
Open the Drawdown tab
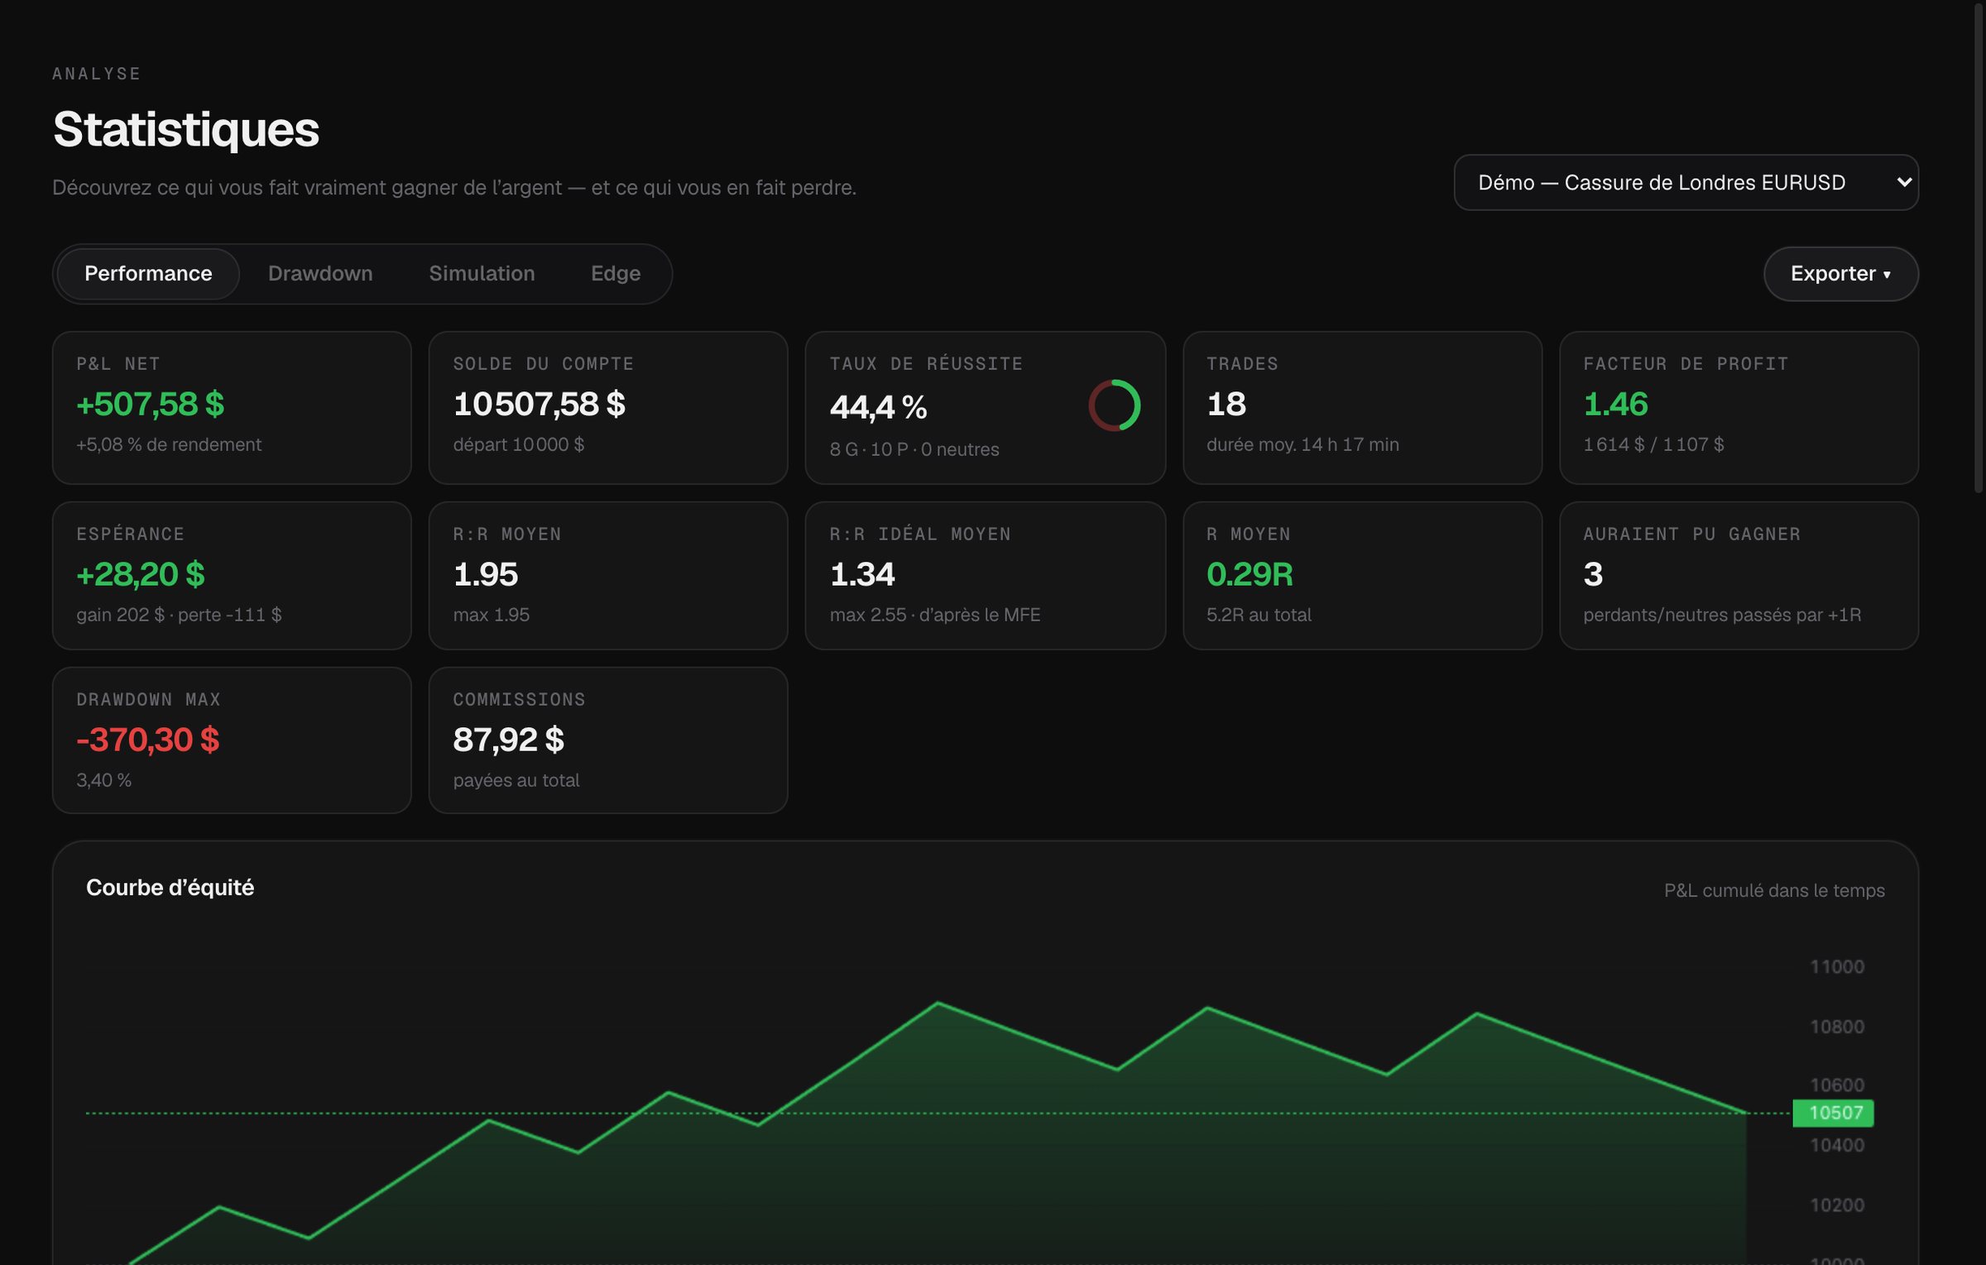(x=320, y=274)
